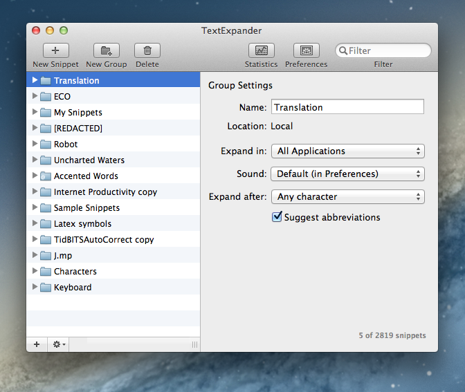This screenshot has width=465, height=392.
Task: Open the Statistics chart icon
Action: (262, 50)
